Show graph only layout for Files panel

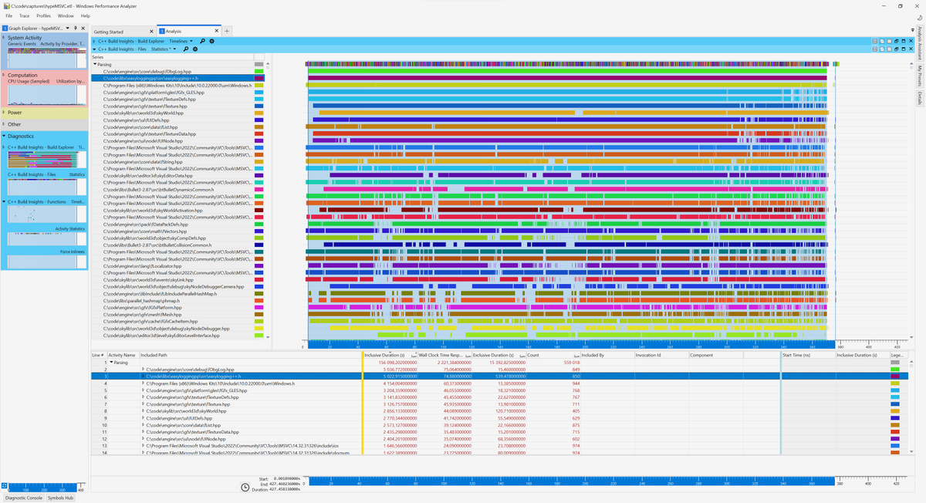click(882, 49)
